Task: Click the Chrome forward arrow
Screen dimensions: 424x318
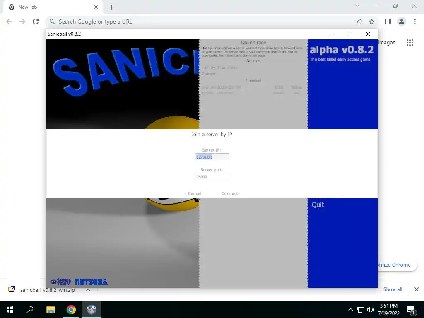Action: (22, 22)
